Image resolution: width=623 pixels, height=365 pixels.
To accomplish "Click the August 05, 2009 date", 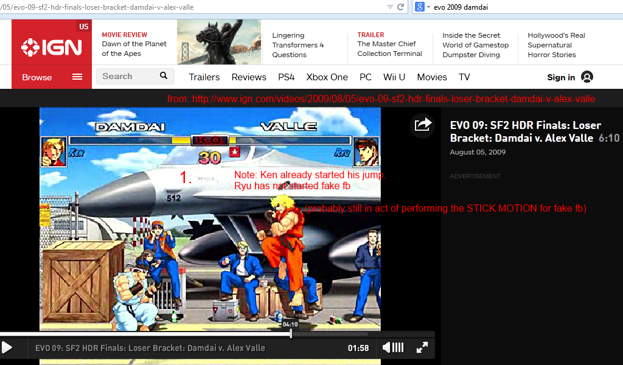I will click(478, 152).
